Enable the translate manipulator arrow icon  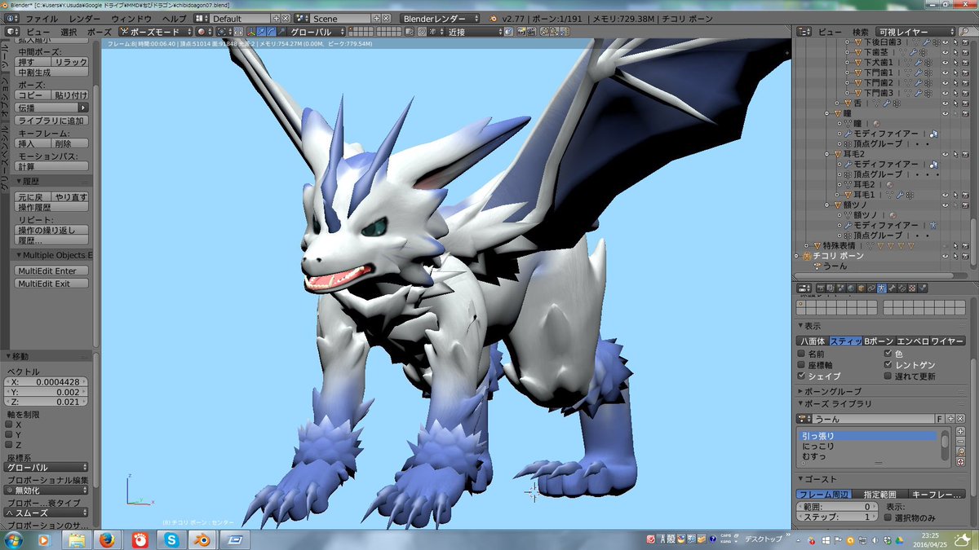pyautogui.click(x=261, y=32)
